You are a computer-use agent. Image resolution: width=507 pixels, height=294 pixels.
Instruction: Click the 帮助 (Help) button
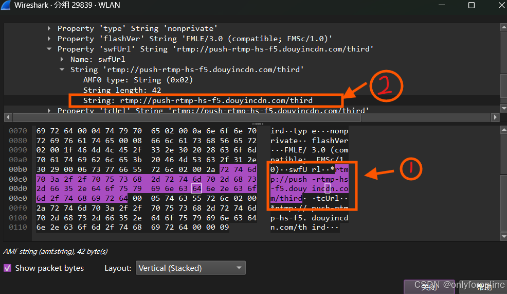(484, 287)
